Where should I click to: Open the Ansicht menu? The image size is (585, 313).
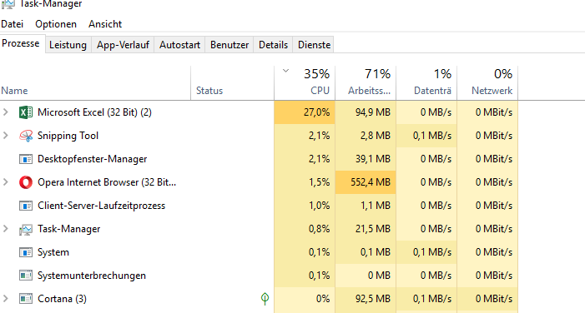click(105, 24)
